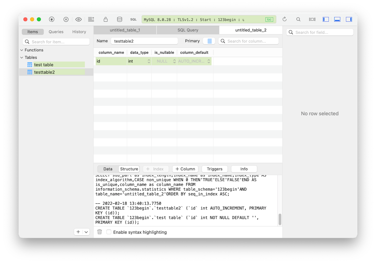Collapse the Functions tree section
376x263 pixels.
(x=22, y=50)
